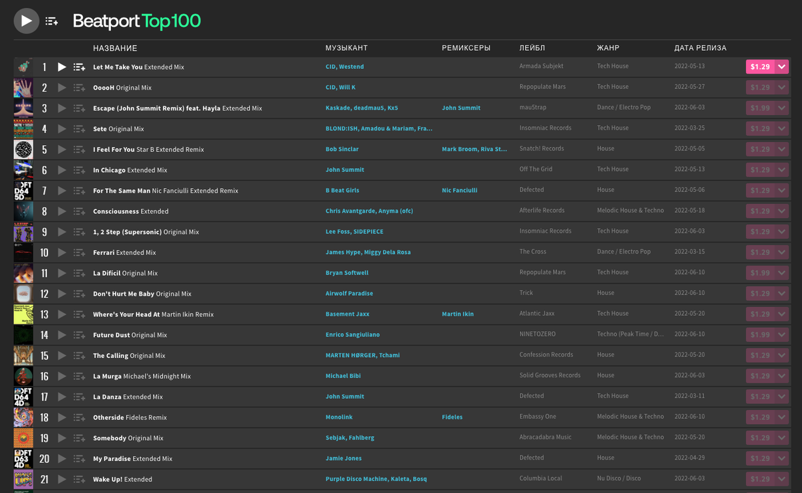Play Ferrari Extended Mix
Image resolution: width=802 pixels, height=493 pixels.
(x=62, y=253)
